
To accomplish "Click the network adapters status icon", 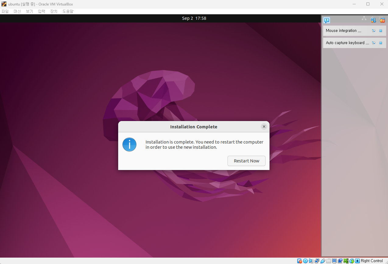I will (317, 261).
